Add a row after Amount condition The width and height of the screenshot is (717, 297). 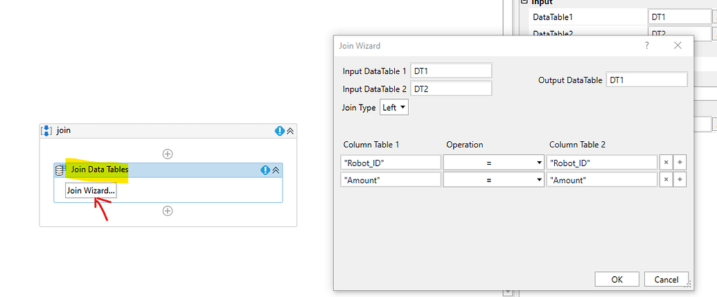coord(680,179)
